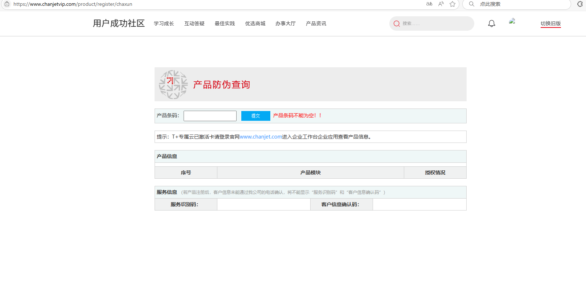The width and height of the screenshot is (586, 289).
Task: Open the 学习成长 menu item
Action: point(164,24)
